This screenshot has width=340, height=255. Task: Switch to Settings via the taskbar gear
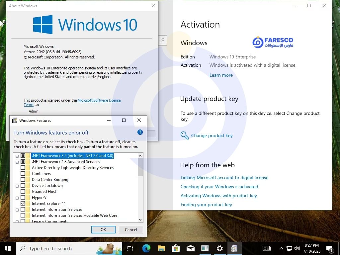coord(220,248)
